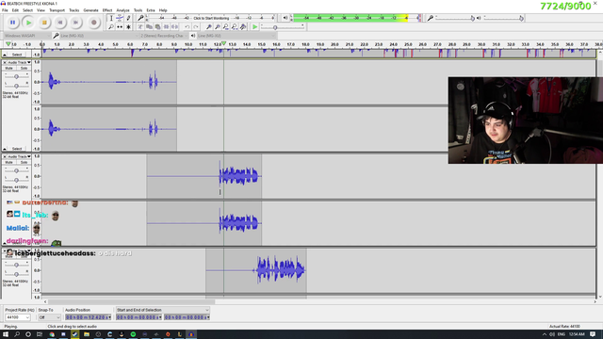Click the Cut scissors icon

[140, 27]
